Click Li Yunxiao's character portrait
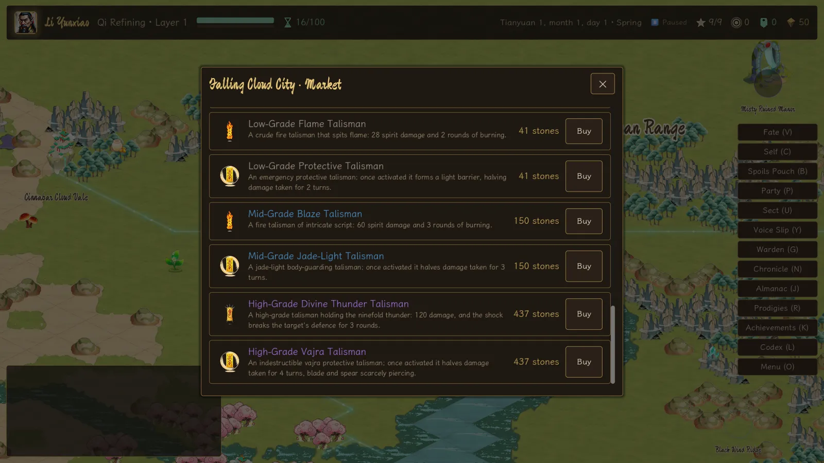 25,23
